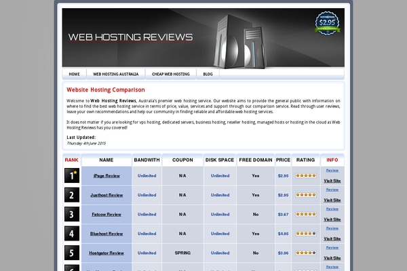Click the RANK column header

tap(72, 160)
